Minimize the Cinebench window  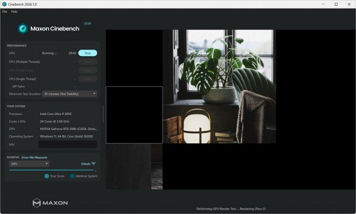[x=323, y=4]
